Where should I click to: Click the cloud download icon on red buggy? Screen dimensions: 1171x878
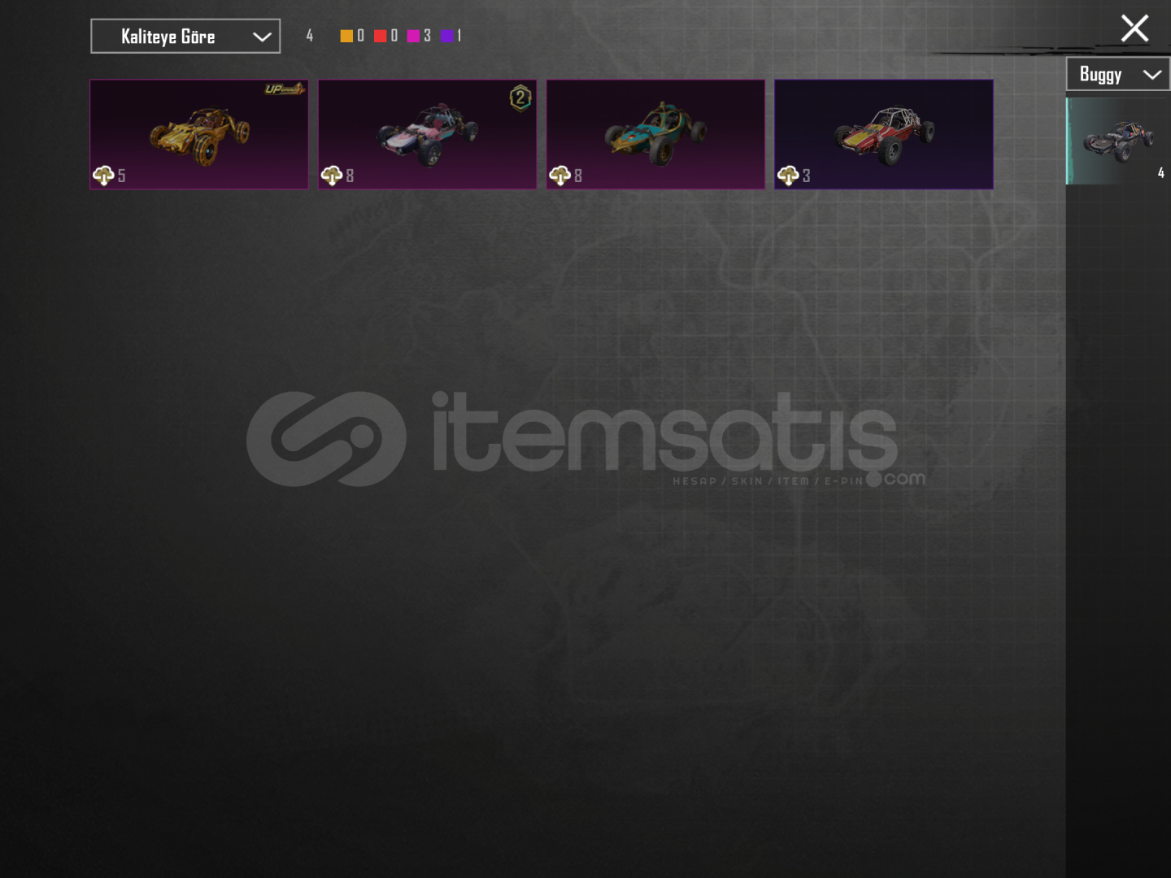788,176
